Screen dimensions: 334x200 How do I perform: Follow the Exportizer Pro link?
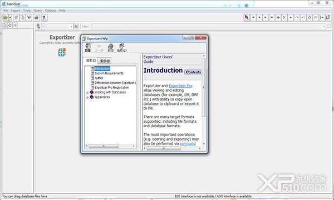coord(180,86)
